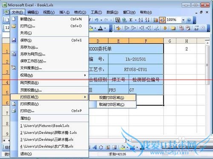The width and height of the screenshot is (213, 159).
Task: Click the Remove Precedent Arrows icon
Action: tap(133, 28)
